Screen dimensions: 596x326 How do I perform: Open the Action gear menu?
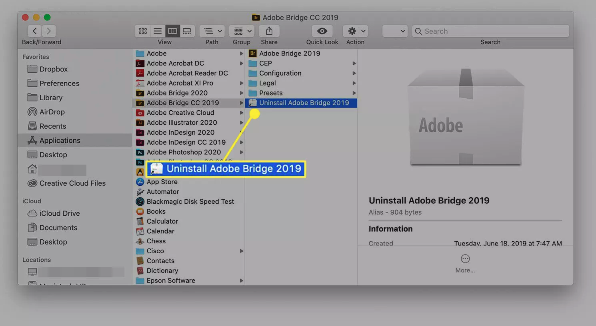click(x=355, y=31)
